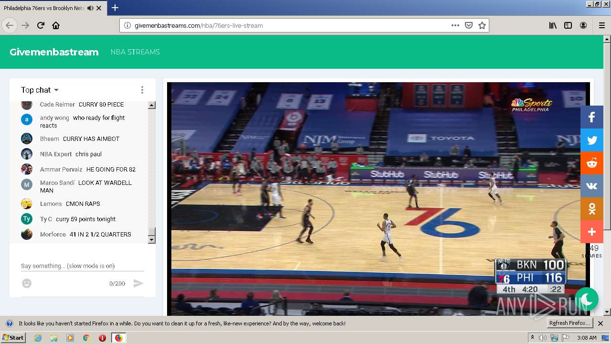Click Lemons chat message CMON RAPS
Viewport: 611px width, 344px height.
click(x=83, y=204)
